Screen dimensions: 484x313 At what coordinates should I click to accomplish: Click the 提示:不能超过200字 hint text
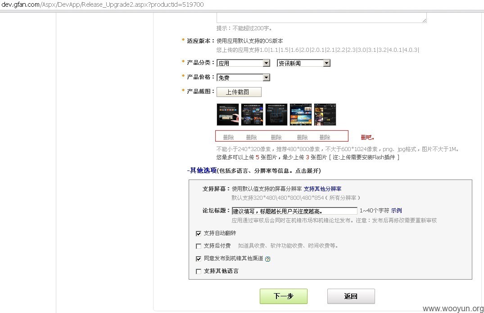click(x=244, y=28)
